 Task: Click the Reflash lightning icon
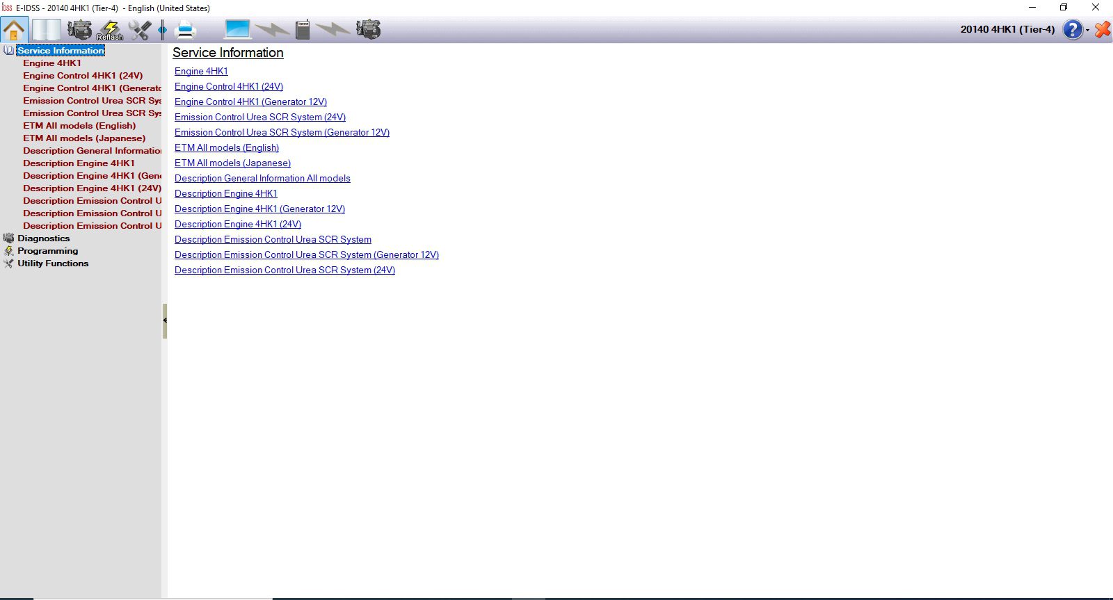click(x=110, y=30)
